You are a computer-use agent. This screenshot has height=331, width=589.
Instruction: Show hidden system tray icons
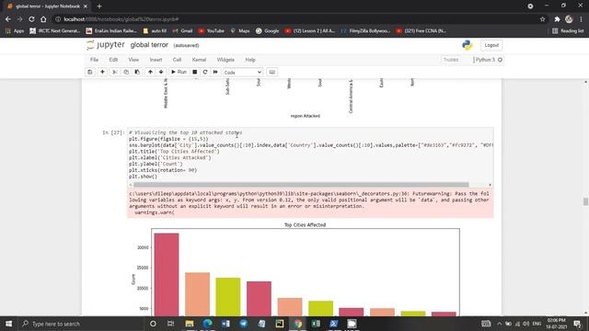tap(499, 324)
